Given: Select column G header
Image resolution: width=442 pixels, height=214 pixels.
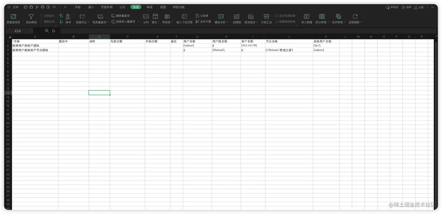Looking at the screenshot, I should pos(197,37).
